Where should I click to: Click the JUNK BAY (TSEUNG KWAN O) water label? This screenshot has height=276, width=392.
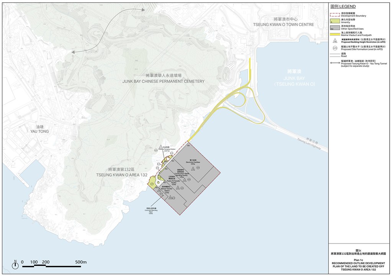tap(294, 81)
